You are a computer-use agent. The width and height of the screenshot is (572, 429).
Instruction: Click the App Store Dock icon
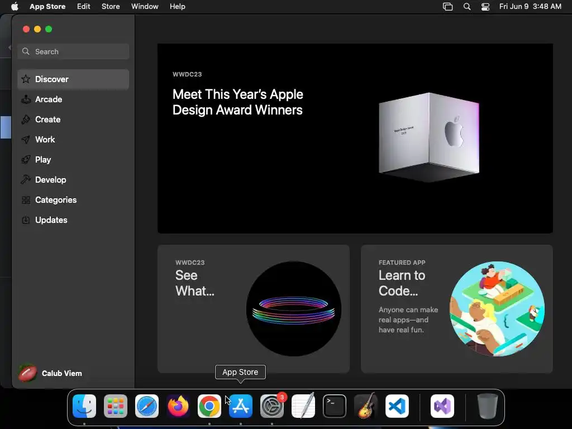(241, 406)
